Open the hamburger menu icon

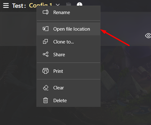click(x=6, y=5)
